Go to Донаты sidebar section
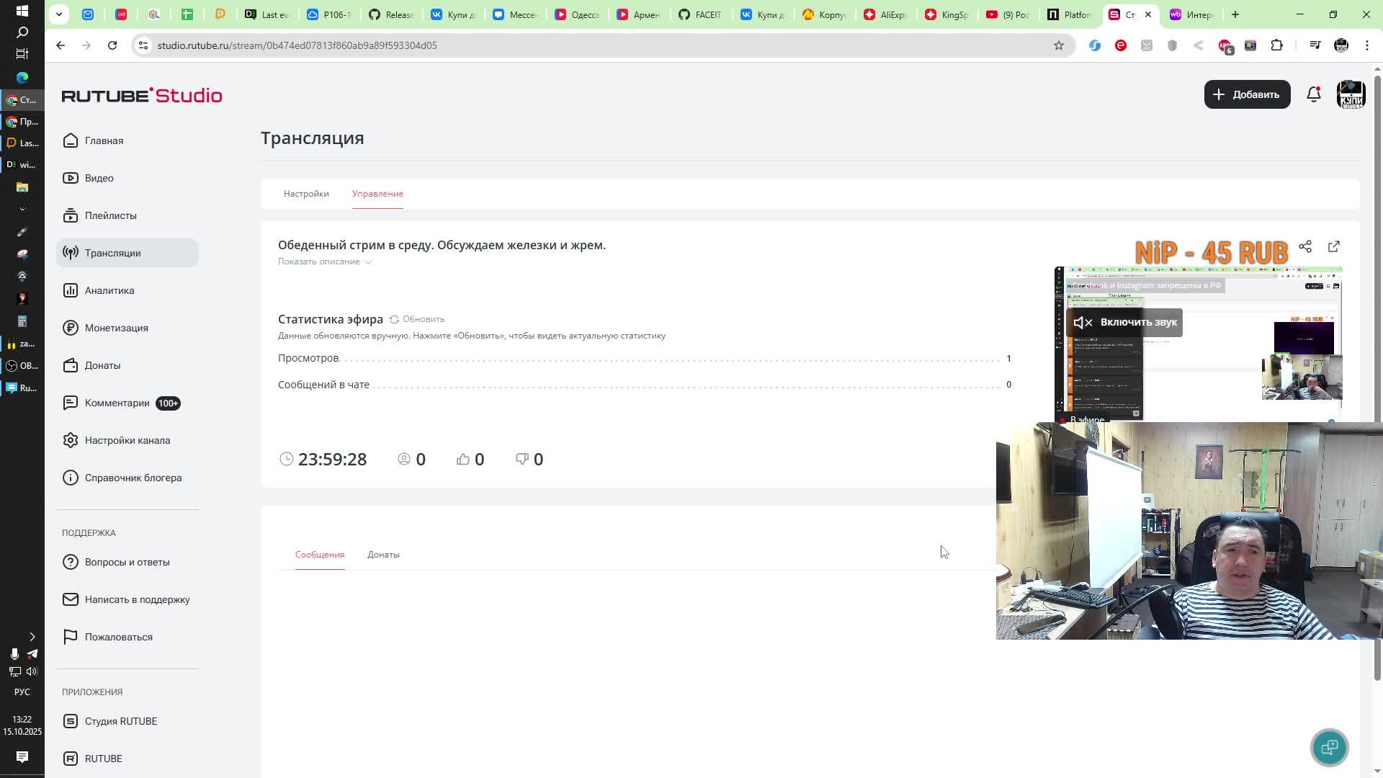Viewport: 1383px width, 778px height. (x=102, y=365)
